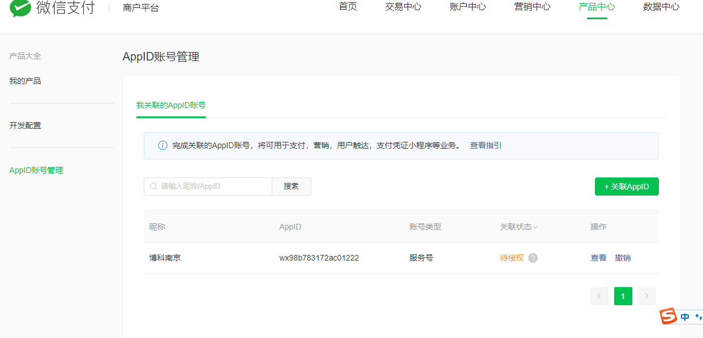Select page 1 in pagination
The height and width of the screenshot is (338, 703).
623,296
